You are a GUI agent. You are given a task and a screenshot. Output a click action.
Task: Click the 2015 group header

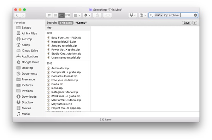[x=49, y=63]
